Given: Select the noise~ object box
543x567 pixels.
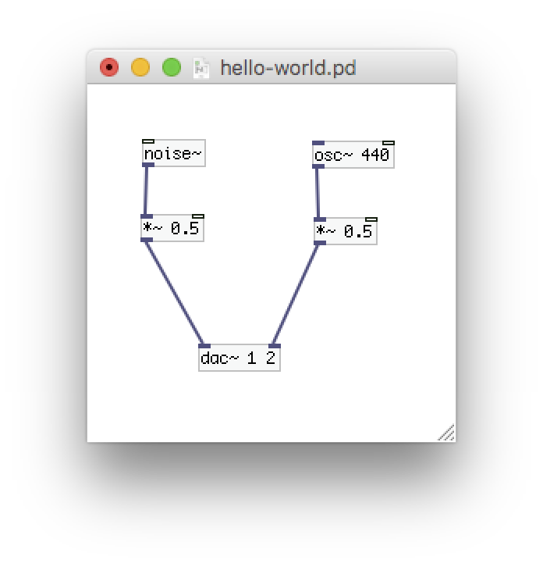Looking at the screenshot, I should tap(173, 155).
